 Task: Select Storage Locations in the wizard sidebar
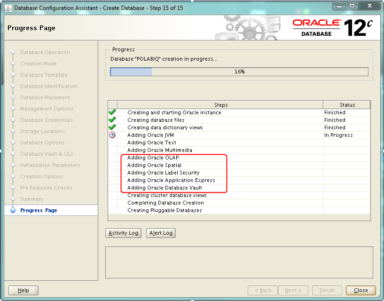(x=43, y=131)
